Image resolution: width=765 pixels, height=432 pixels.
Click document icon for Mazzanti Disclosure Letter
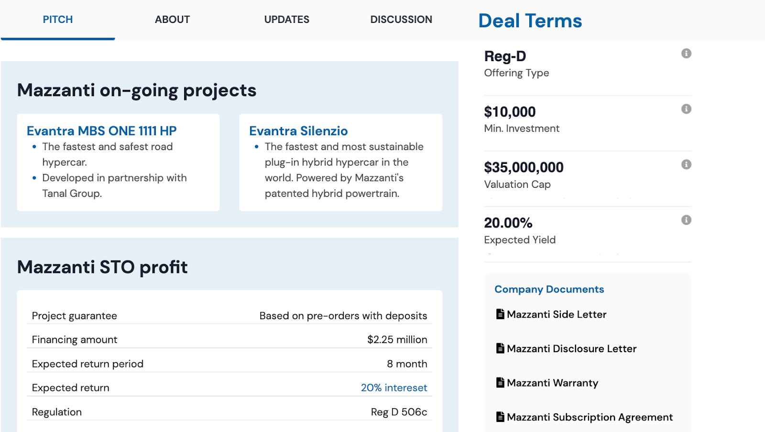(x=500, y=348)
